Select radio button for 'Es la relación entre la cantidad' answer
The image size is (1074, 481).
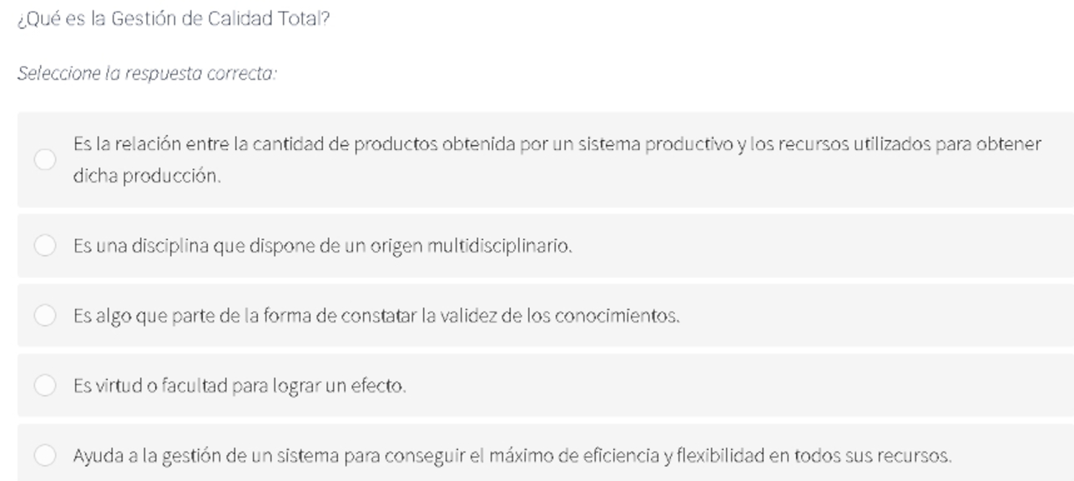(45, 160)
